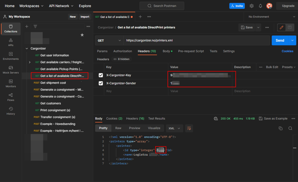
Task: Search within the response body
Action: click(x=290, y=128)
